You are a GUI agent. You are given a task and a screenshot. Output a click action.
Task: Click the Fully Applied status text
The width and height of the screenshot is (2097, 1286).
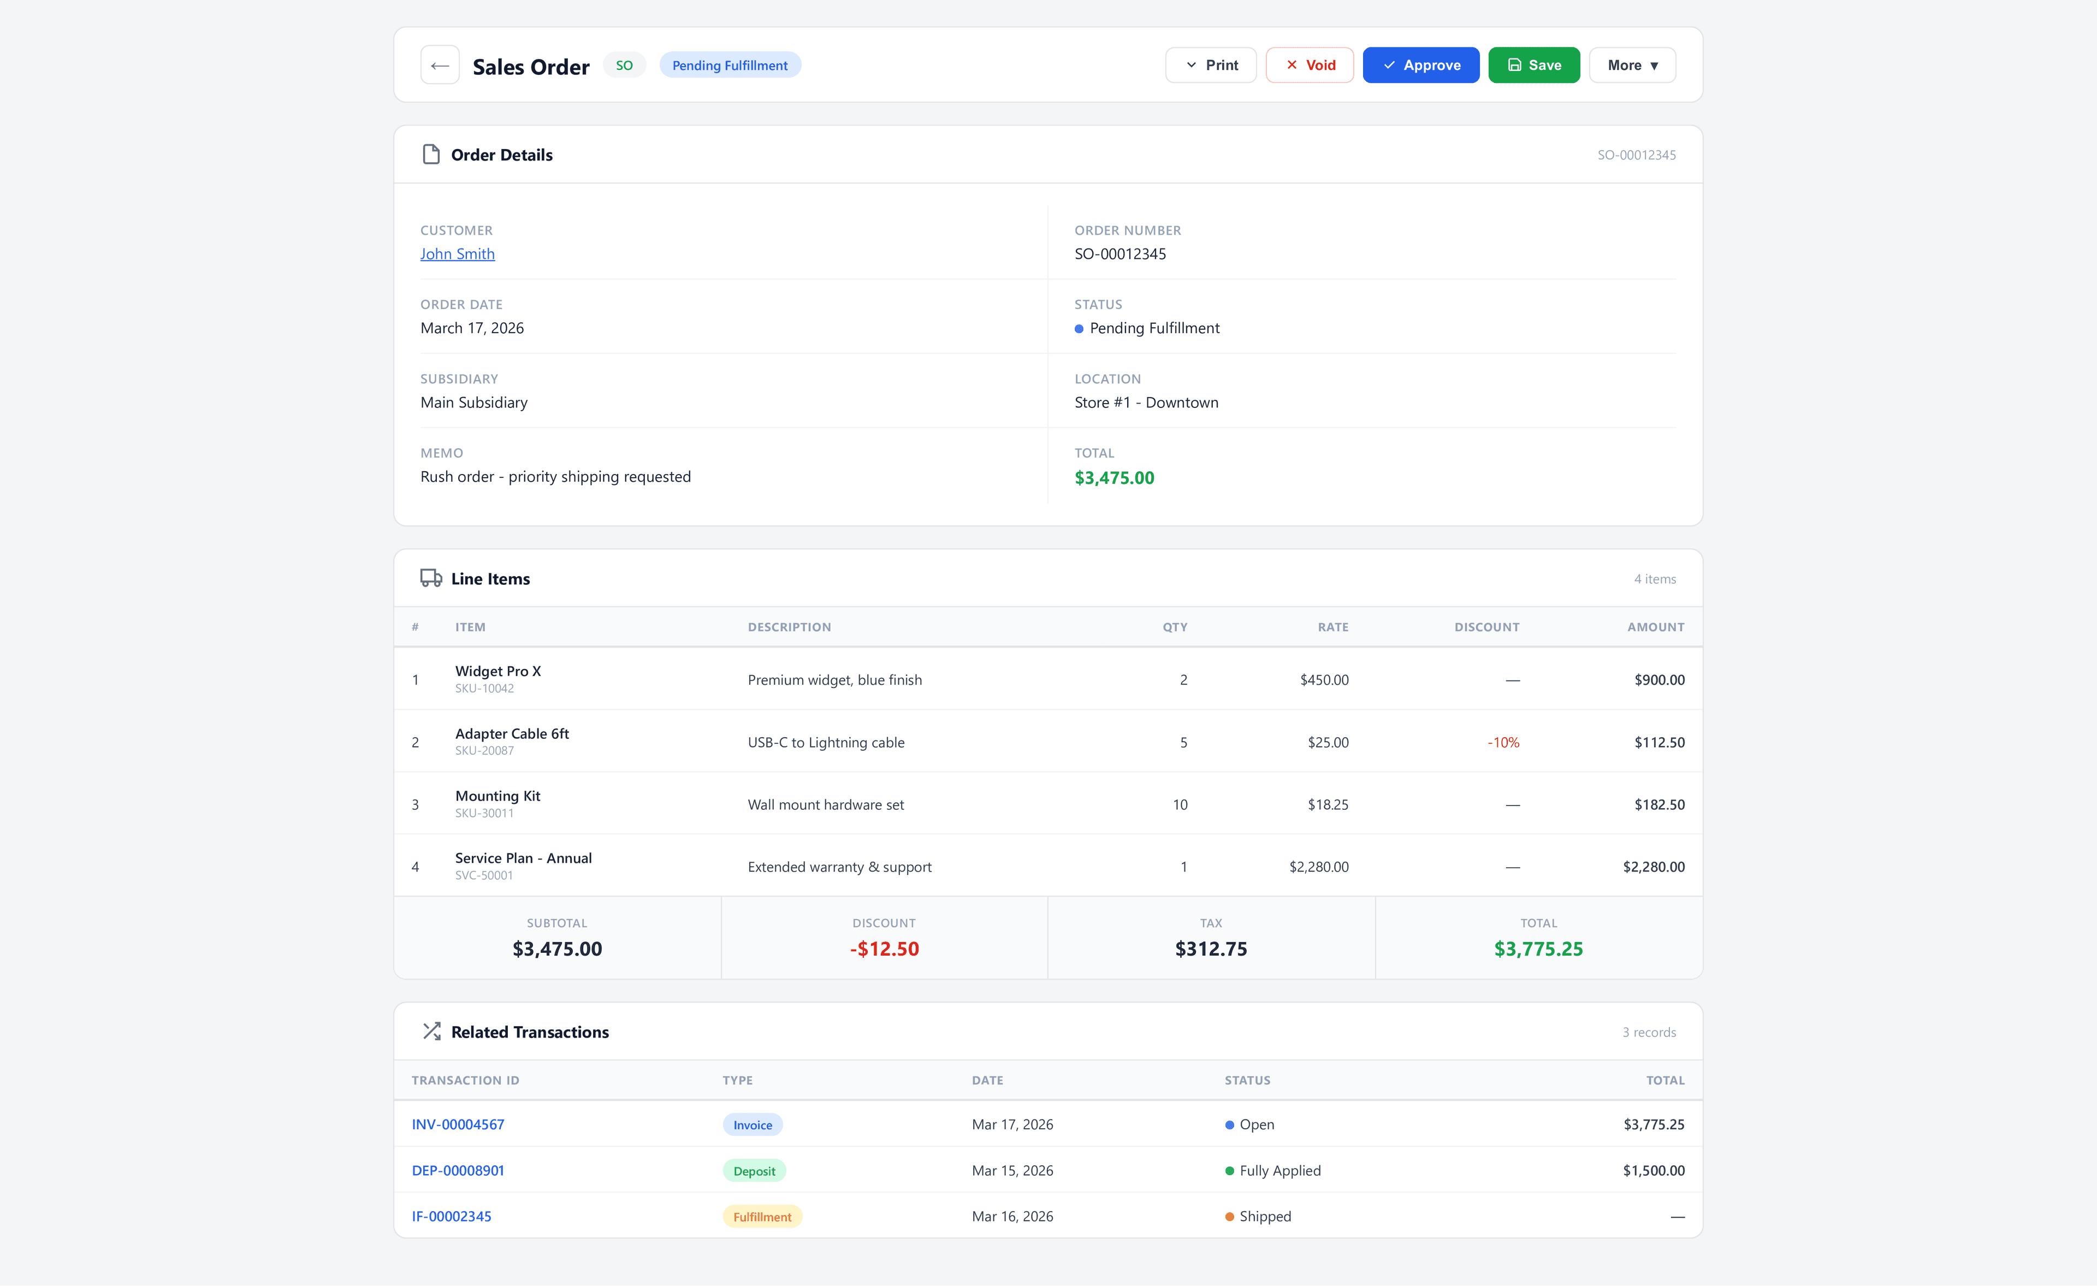1280,1170
